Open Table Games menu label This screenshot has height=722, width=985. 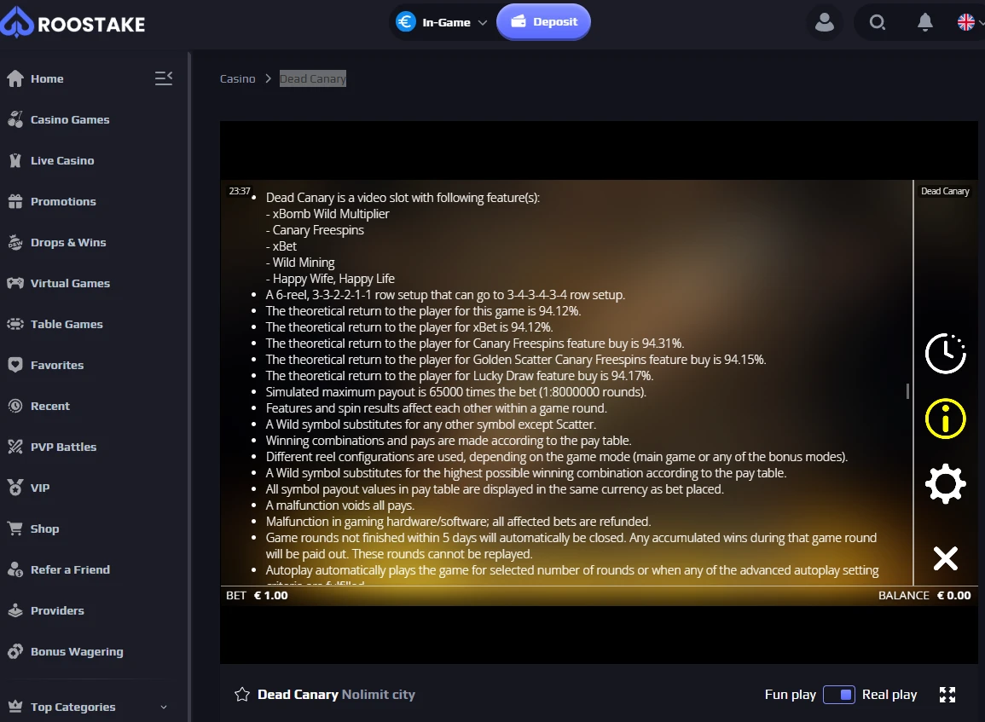point(67,324)
